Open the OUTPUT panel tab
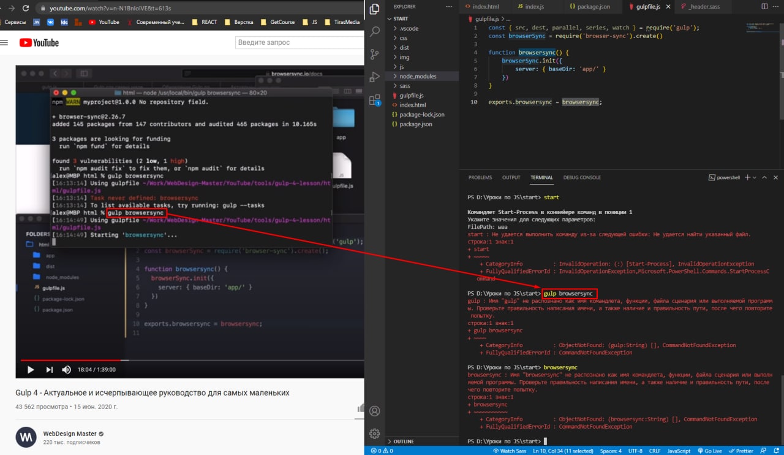 (511, 177)
